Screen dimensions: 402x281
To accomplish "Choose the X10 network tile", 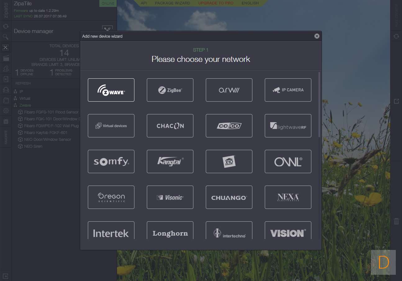I will tap(229, 161).
